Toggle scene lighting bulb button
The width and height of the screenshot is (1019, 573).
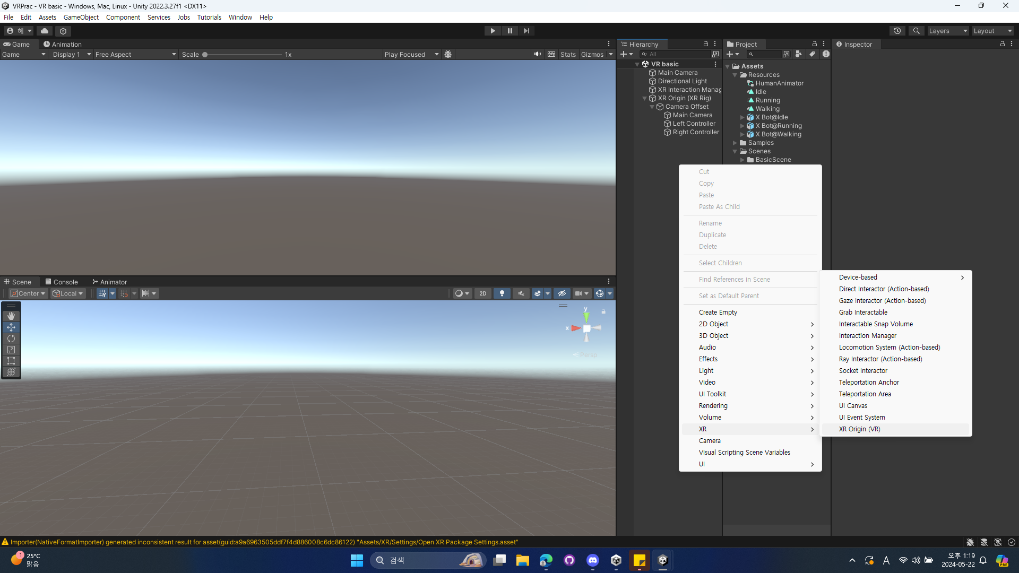[x=502, y=293]
